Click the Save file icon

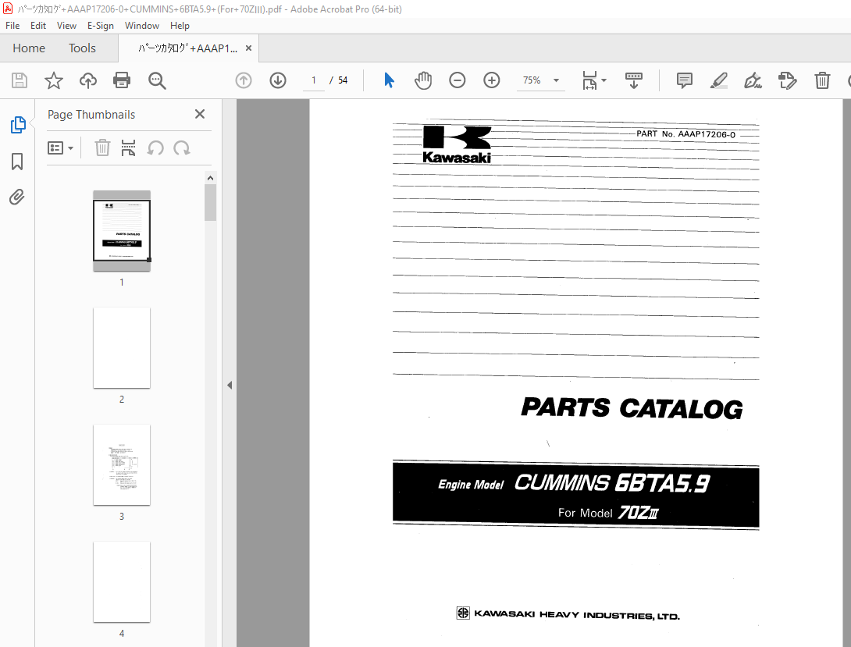[20, 81]
